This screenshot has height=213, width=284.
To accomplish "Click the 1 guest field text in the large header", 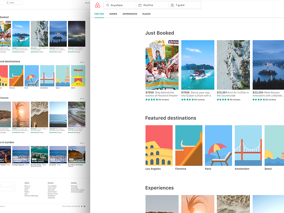I will 180,5.
